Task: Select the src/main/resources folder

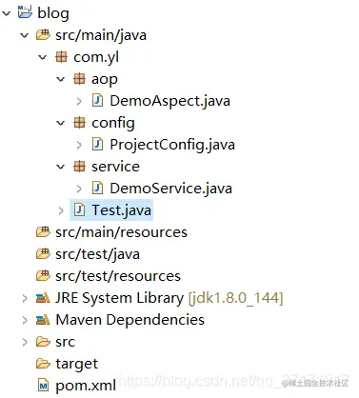Action: (x=111, y=232)
